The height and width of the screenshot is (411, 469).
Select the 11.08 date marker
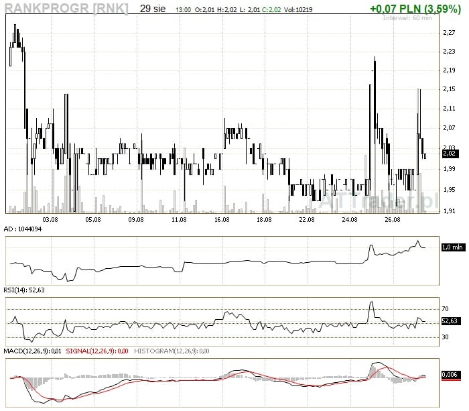(179, 219)
